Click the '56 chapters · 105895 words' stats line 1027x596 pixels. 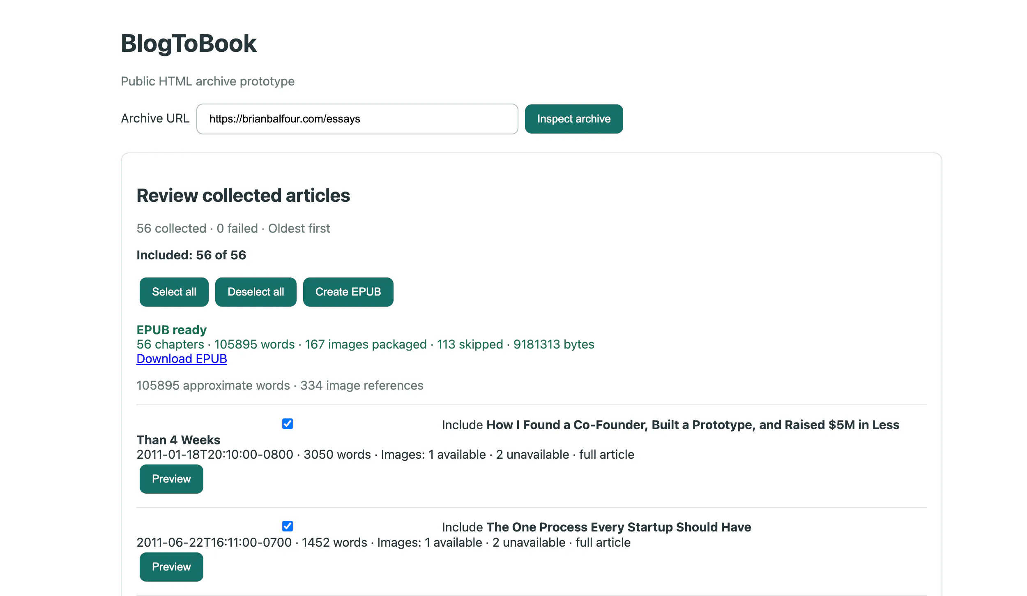click(x=366, y=344)
